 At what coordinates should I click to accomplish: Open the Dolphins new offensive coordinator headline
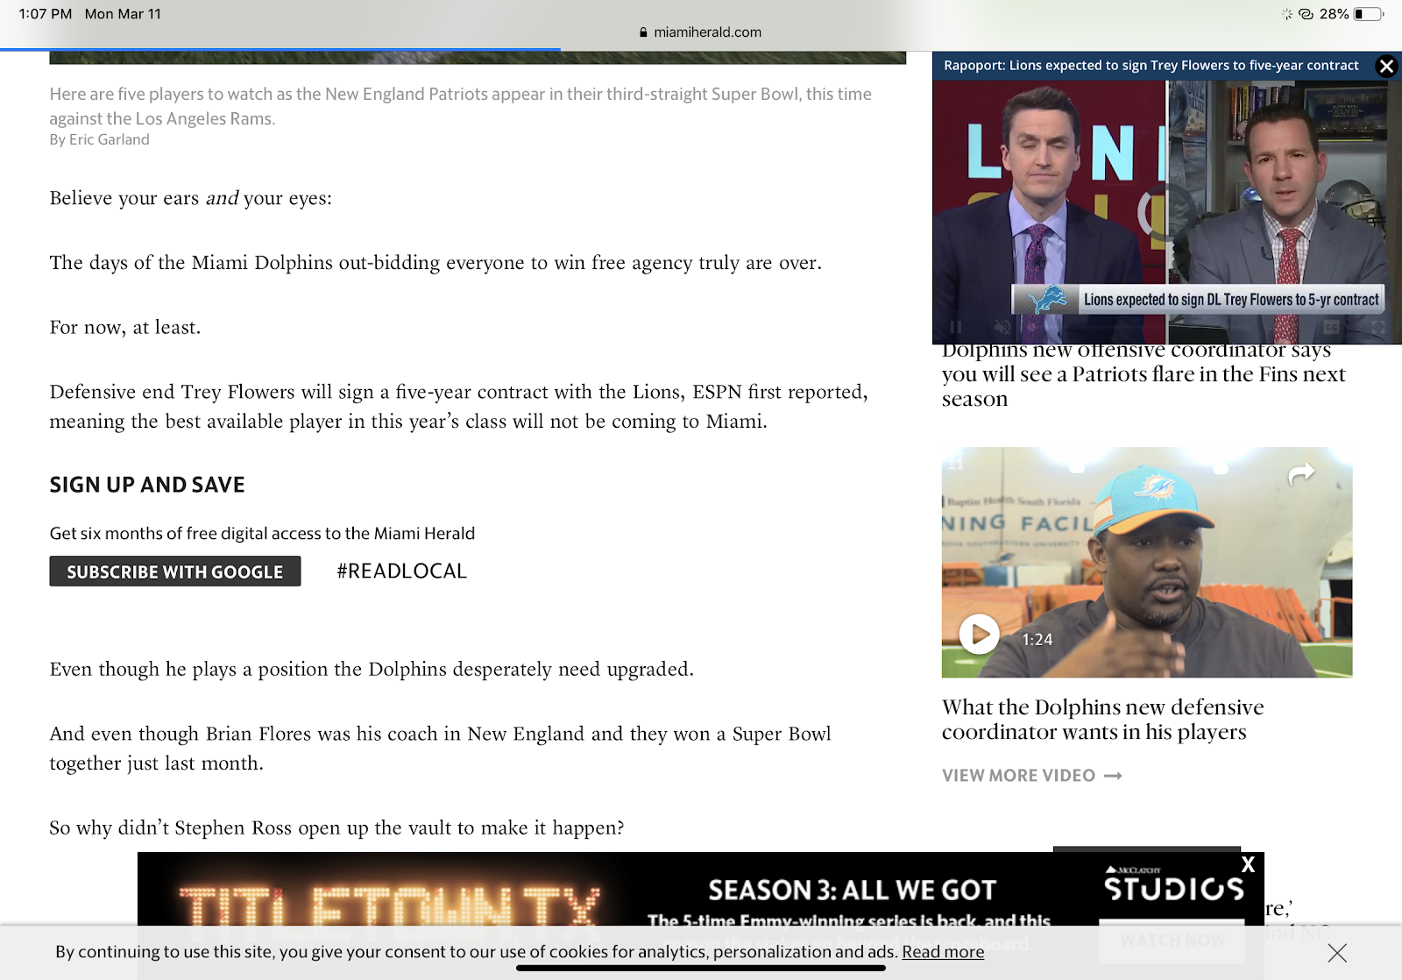tap(1144, 375)
